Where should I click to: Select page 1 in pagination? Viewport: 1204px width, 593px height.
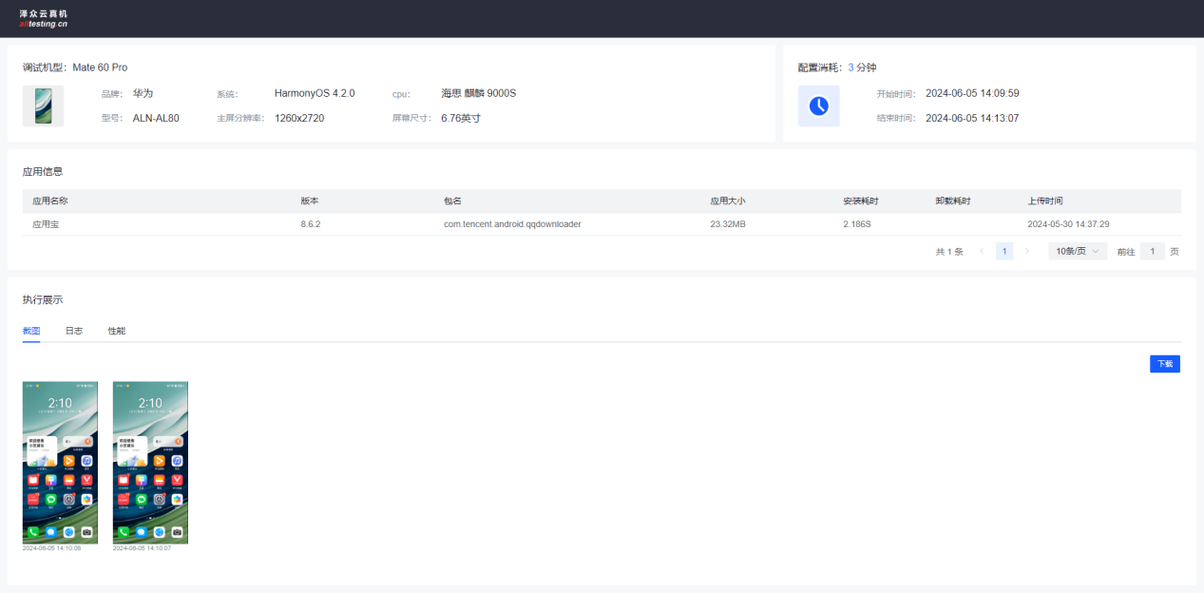pyautogui.click(x=1004, y=252)
